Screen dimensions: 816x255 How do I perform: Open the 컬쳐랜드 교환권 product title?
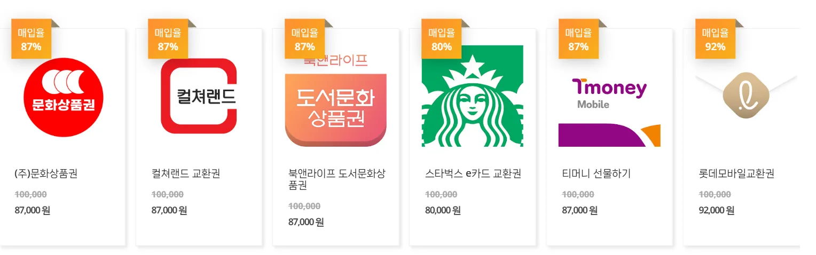pyautogui.click(x=186, y=173)
